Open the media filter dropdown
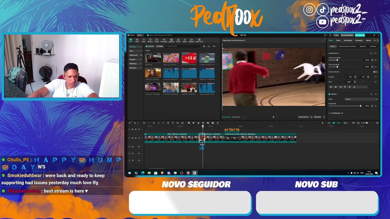The width and height of the screenshot is (390, 219). coord(215,46)
